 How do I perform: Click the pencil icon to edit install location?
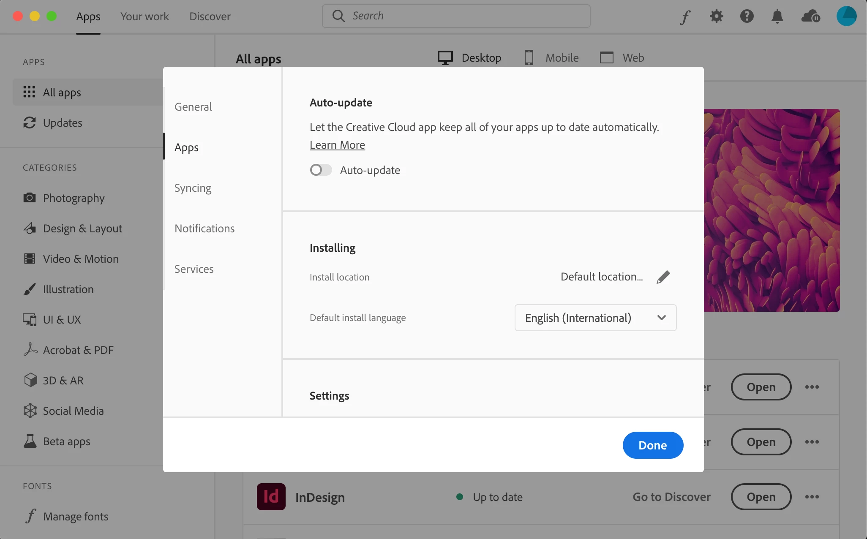(663, 277)
